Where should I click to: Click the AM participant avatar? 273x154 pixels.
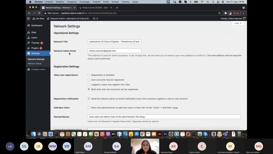pyautogui.click(x=88, y=146)
